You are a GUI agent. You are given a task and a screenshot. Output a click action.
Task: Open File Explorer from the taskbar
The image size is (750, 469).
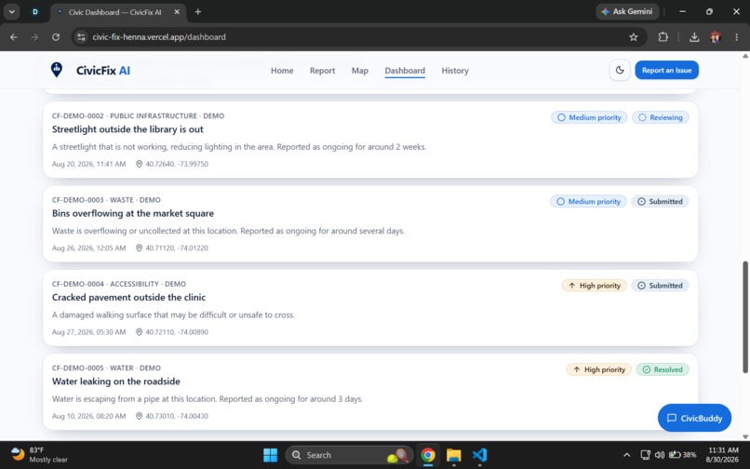pos(453,455)
